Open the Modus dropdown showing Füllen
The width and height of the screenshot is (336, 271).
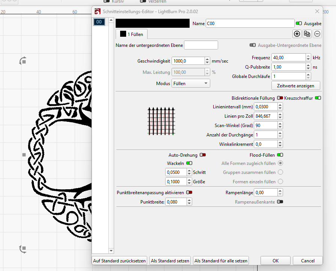(x=191, y=83)
